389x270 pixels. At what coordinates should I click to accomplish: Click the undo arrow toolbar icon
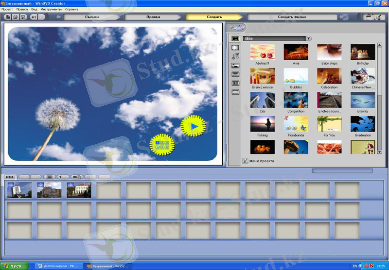click(x=34, y=17)
